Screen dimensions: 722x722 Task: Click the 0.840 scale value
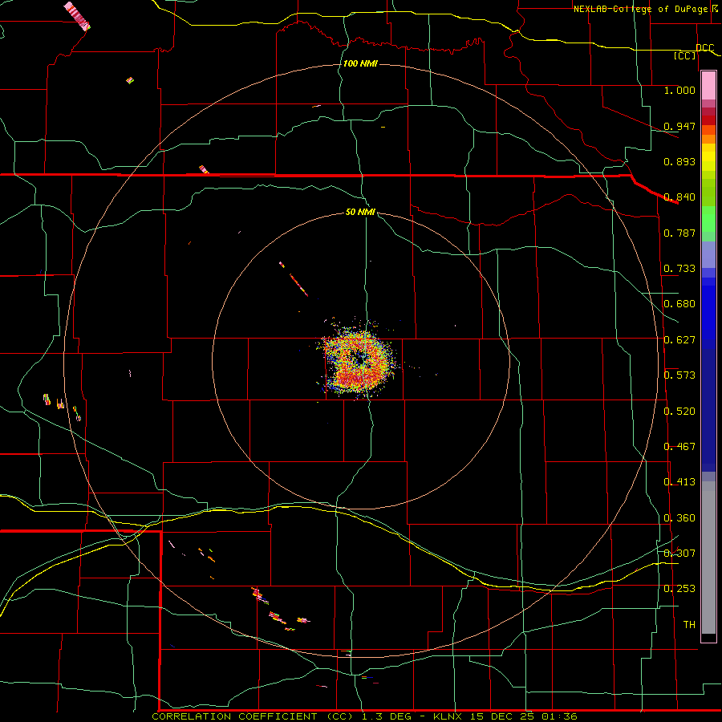click(x=679, y=197)
